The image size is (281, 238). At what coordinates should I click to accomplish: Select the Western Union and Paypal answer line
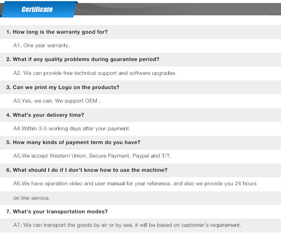(x=92, y=156)
